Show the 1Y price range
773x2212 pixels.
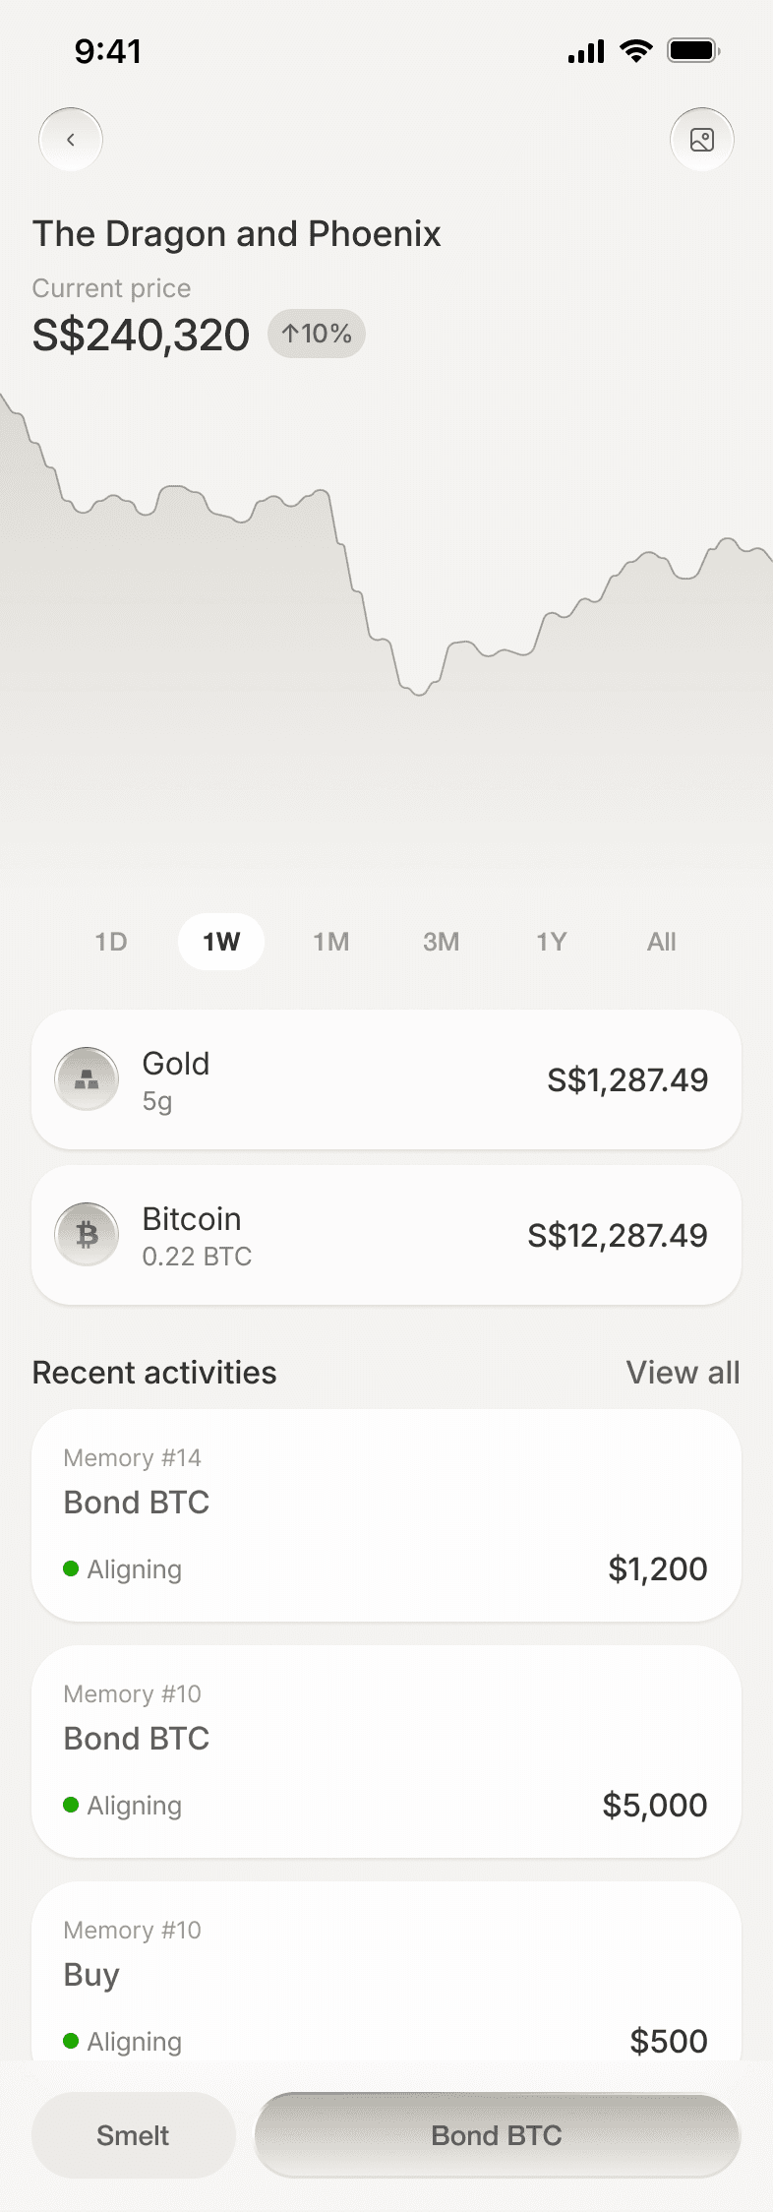click(552, 942)
